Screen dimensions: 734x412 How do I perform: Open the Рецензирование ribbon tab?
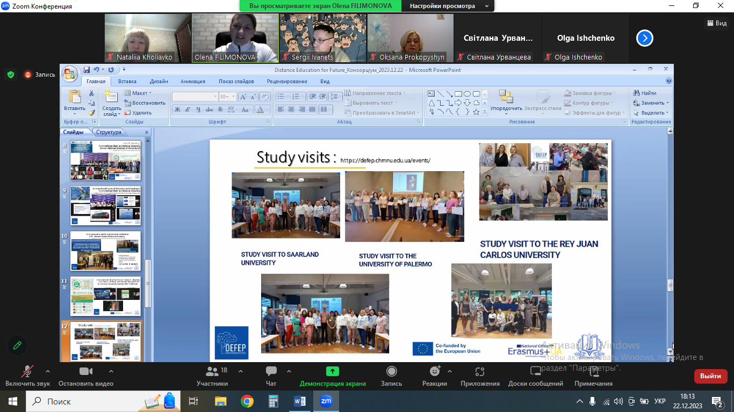[x=287, y=81]
